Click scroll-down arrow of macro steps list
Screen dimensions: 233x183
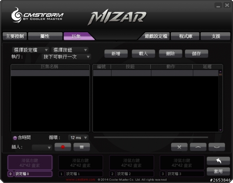coord(221,130)
